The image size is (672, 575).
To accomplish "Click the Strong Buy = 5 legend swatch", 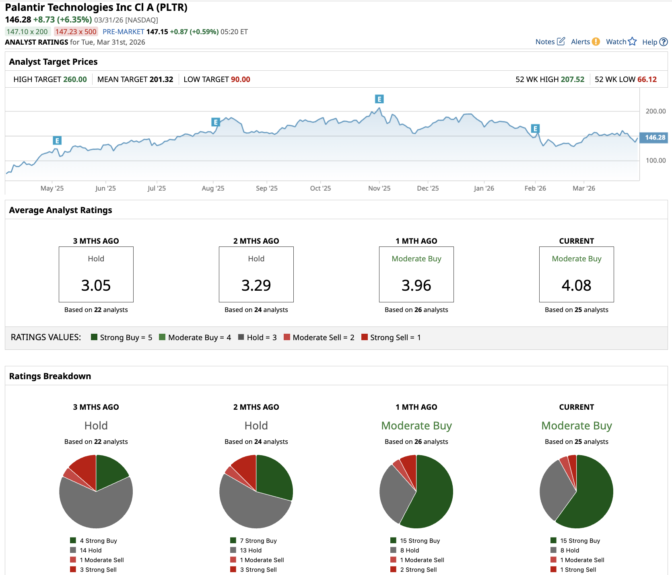I will coord(94,337).
